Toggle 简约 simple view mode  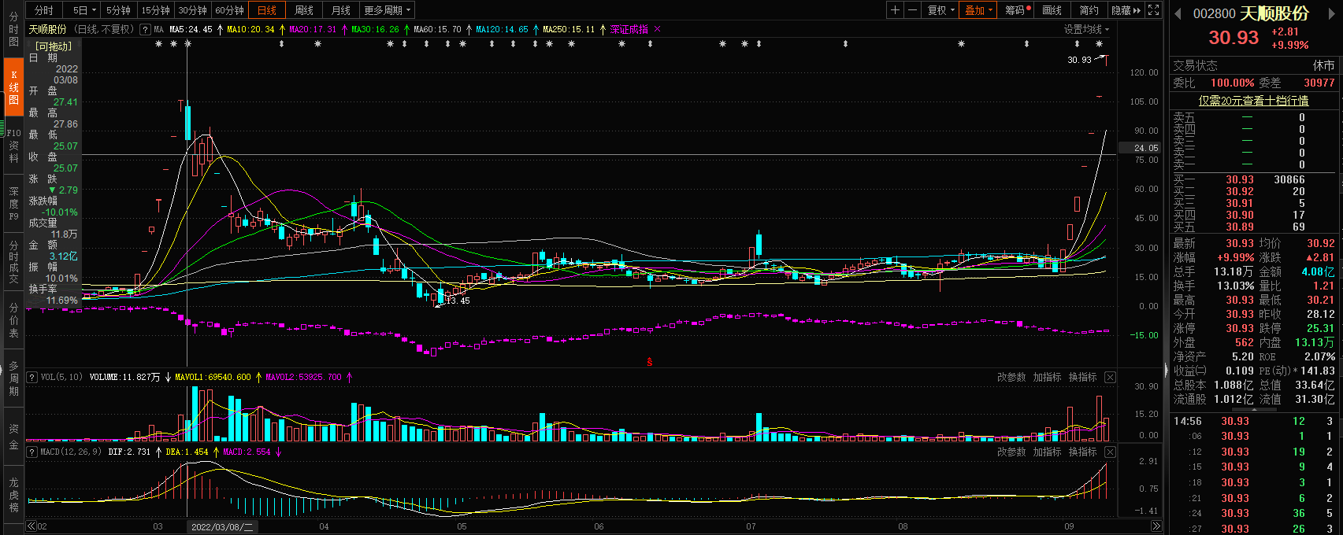1089,10
